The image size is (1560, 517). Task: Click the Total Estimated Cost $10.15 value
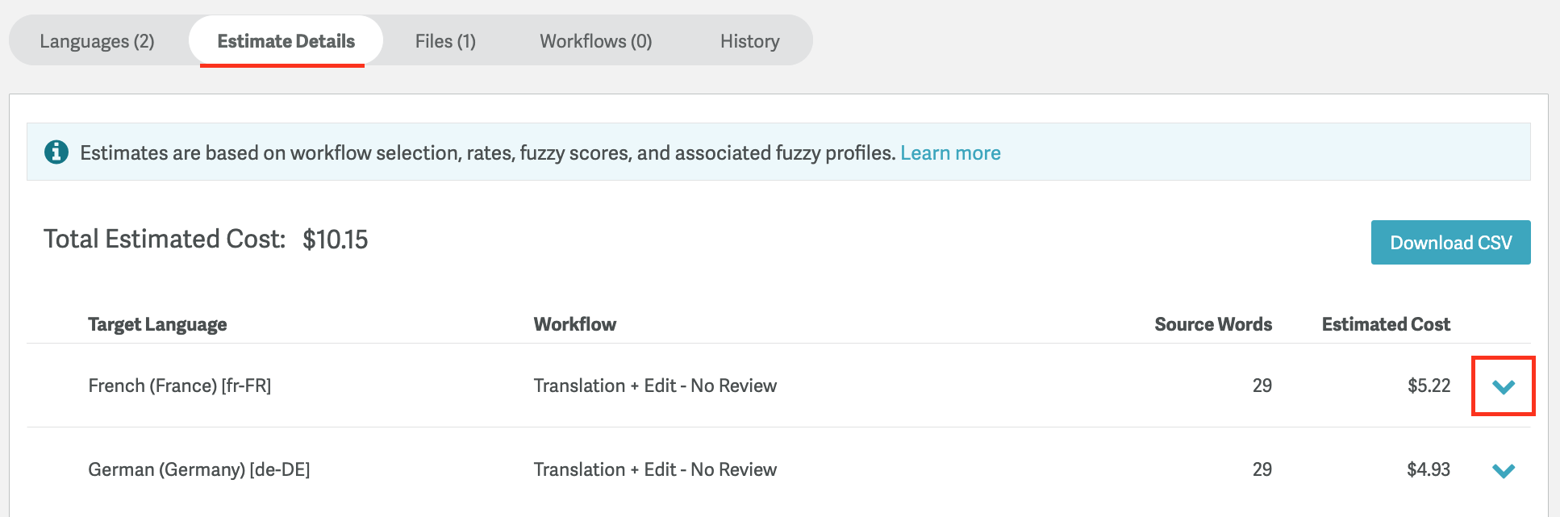click(335, 240)
